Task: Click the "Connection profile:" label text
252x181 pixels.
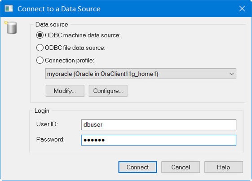Action: point(70,61)
